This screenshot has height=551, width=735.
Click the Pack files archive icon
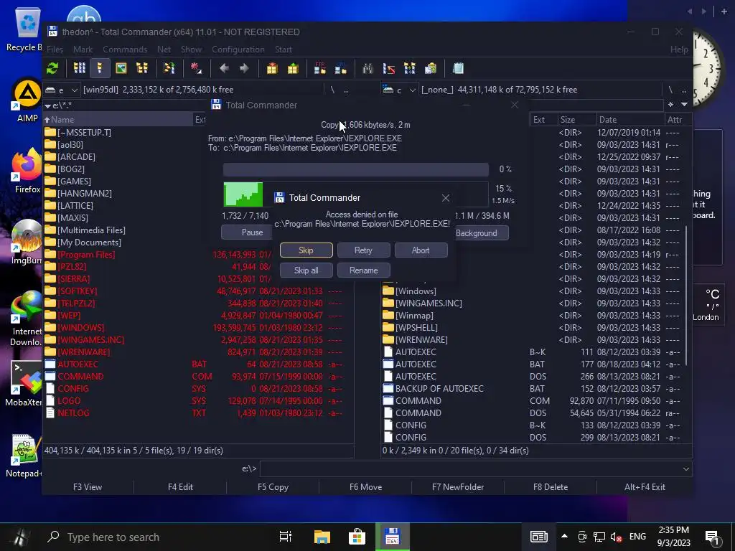(x=272, y=68)
